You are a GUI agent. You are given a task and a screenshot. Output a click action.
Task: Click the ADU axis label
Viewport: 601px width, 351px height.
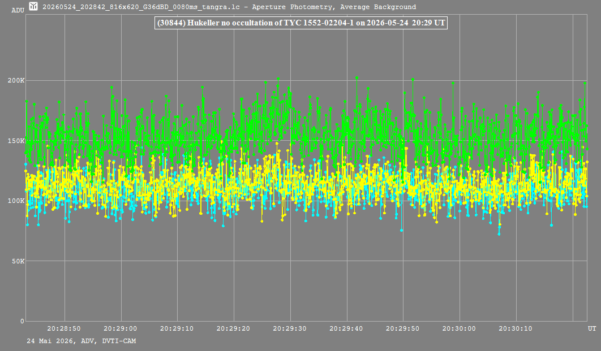point(18,10)
